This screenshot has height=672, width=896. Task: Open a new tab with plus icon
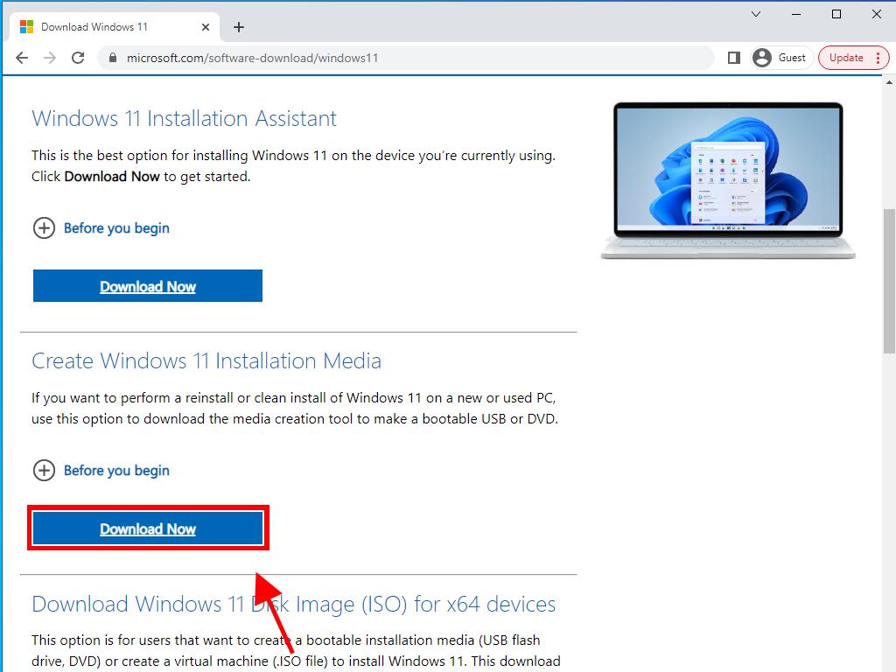pos(239,27)
